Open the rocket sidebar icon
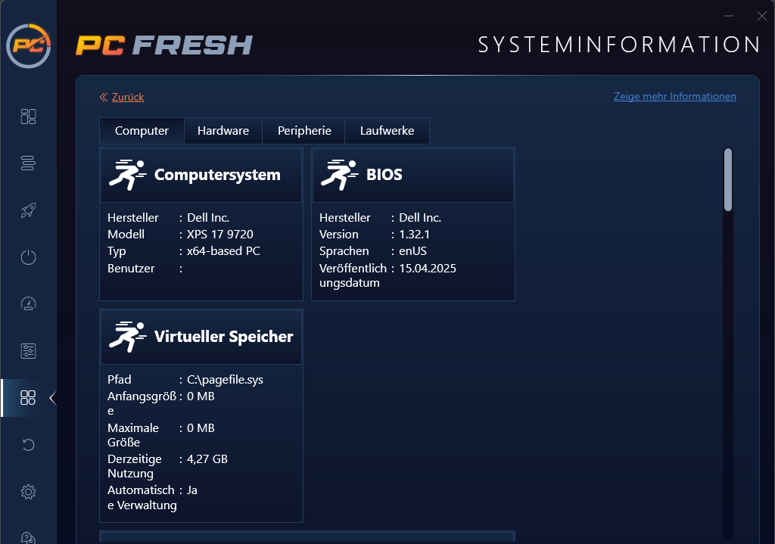775x544 pixels. coord(28,210)
